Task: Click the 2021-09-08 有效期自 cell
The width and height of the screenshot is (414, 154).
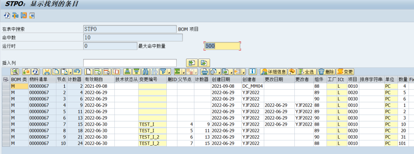Action: pyautogui.click(x=99, y=86)
